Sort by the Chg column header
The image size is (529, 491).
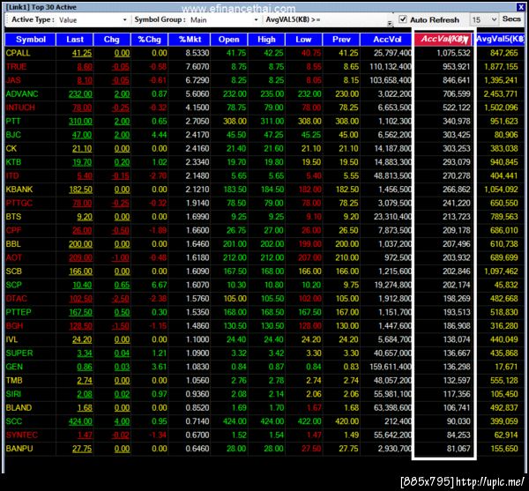pos(112,40)
